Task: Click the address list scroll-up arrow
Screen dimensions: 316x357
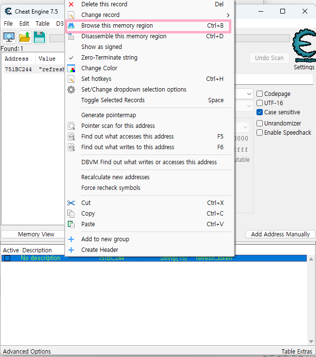Action: [x=311, y=259]
